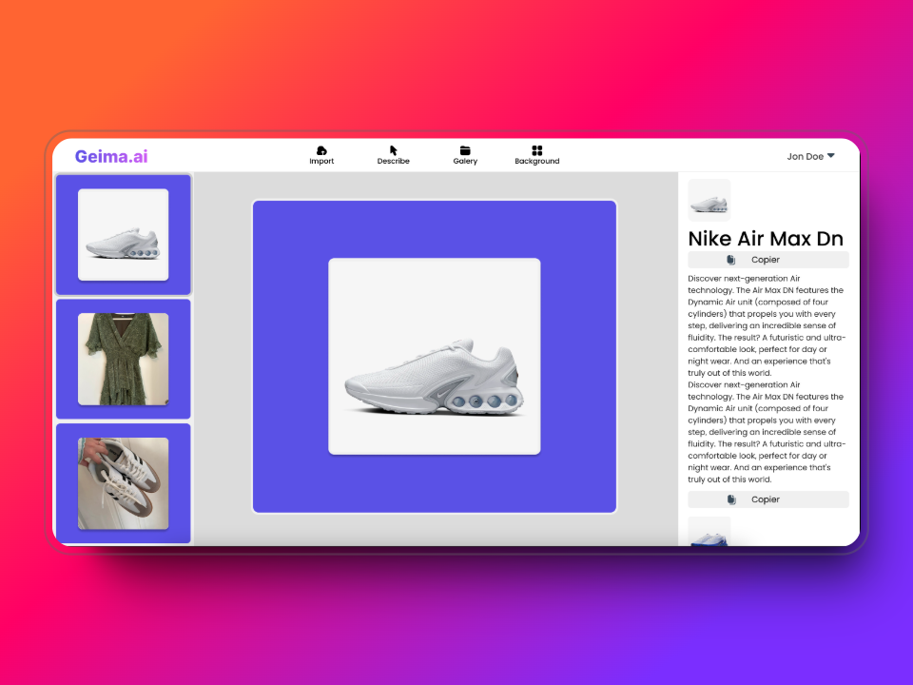Click the Background grid icon
Viewport: 913px width, 685px height.
coord(536,150)
